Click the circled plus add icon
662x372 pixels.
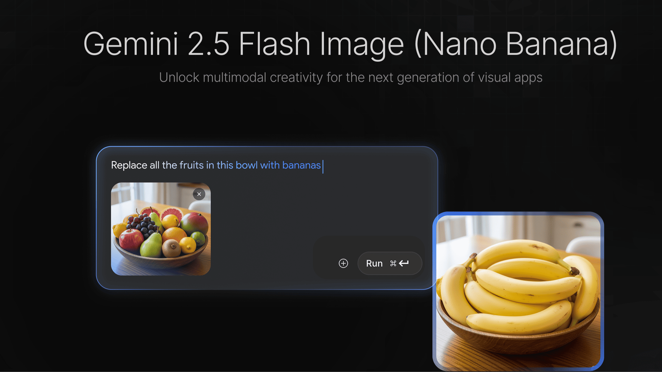tap(343, 263)
